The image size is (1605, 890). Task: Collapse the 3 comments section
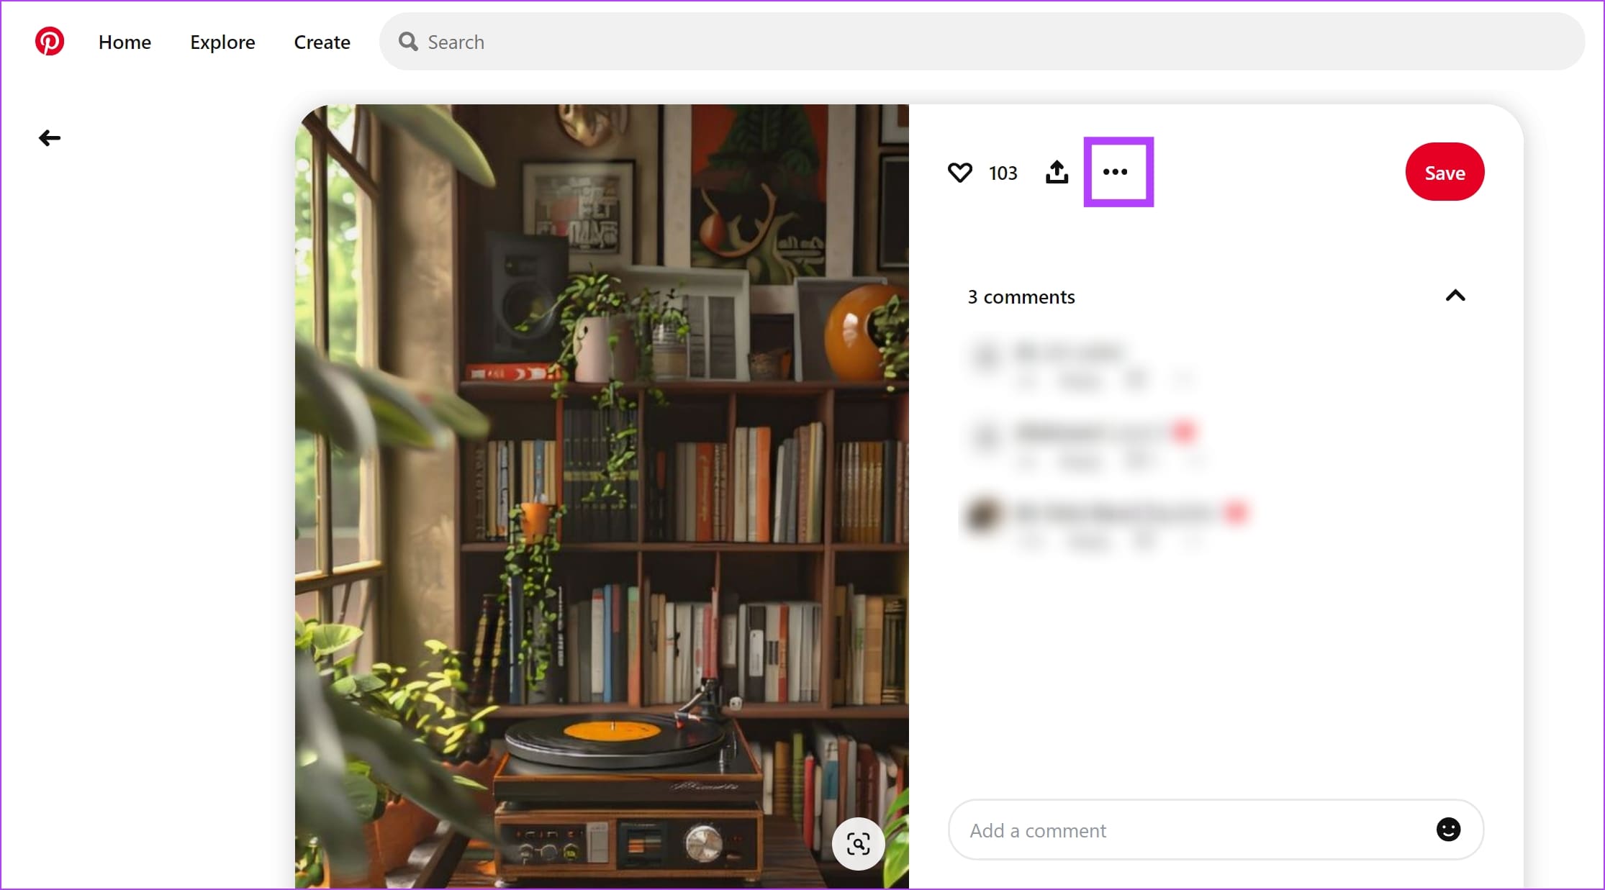click(1455, 296)
